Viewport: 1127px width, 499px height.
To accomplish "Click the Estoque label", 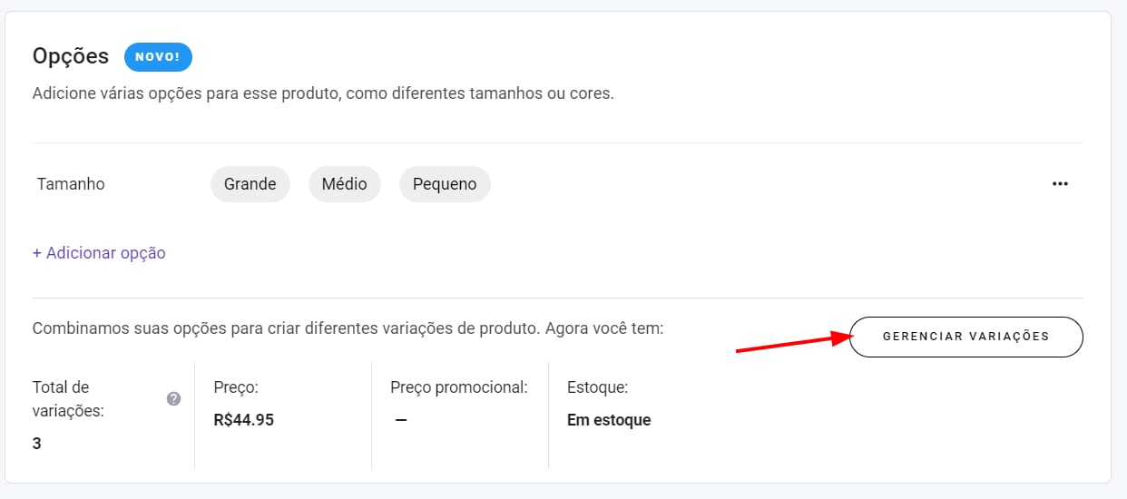I will tap(597, 387).
